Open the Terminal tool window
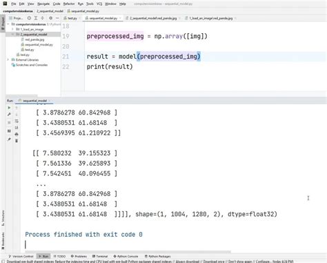Viewport: 327px width, 263px height. pos(100,256)
